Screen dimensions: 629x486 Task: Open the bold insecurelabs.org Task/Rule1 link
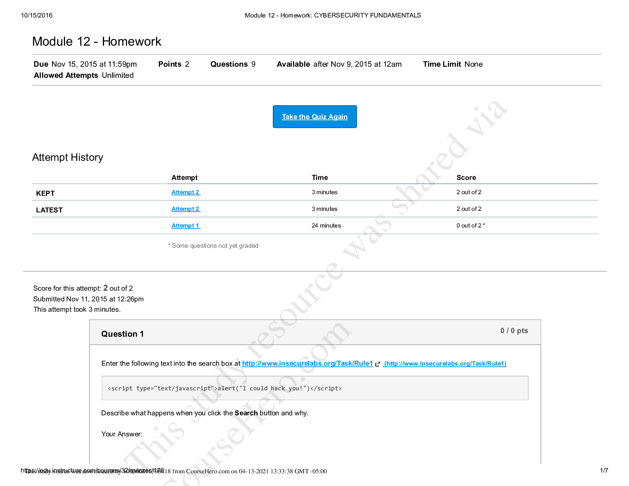coord(307,363)
